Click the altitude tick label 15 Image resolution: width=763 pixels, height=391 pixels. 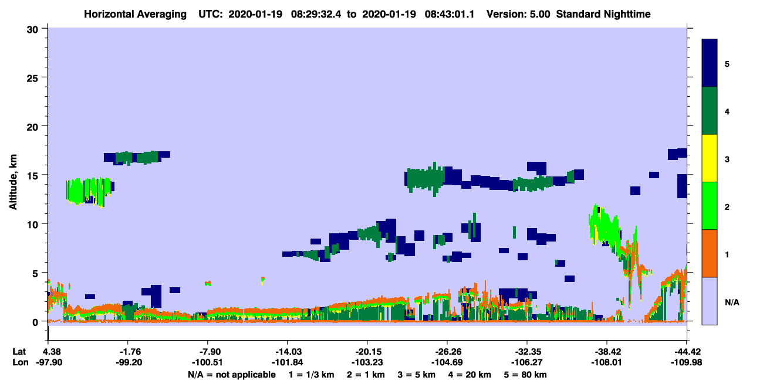[x=34, y=175]
